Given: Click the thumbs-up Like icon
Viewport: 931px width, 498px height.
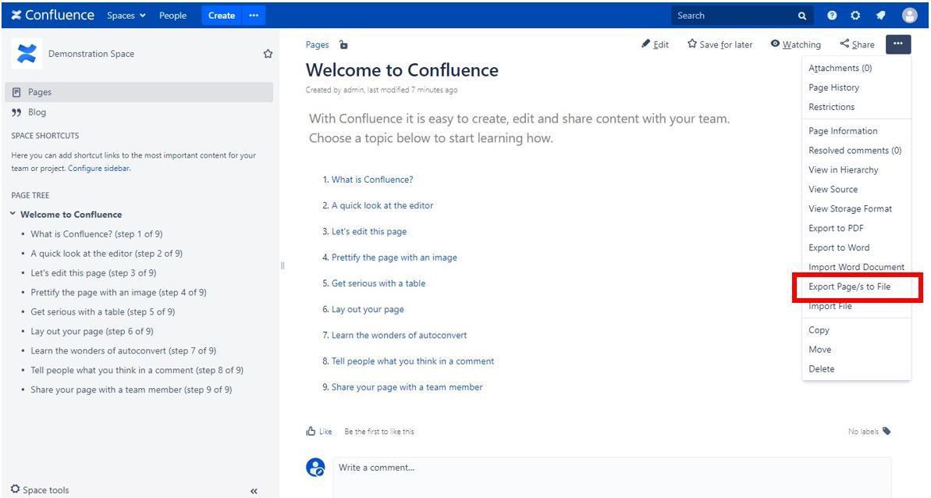Looking at the screenshot, I should [311, 431].
